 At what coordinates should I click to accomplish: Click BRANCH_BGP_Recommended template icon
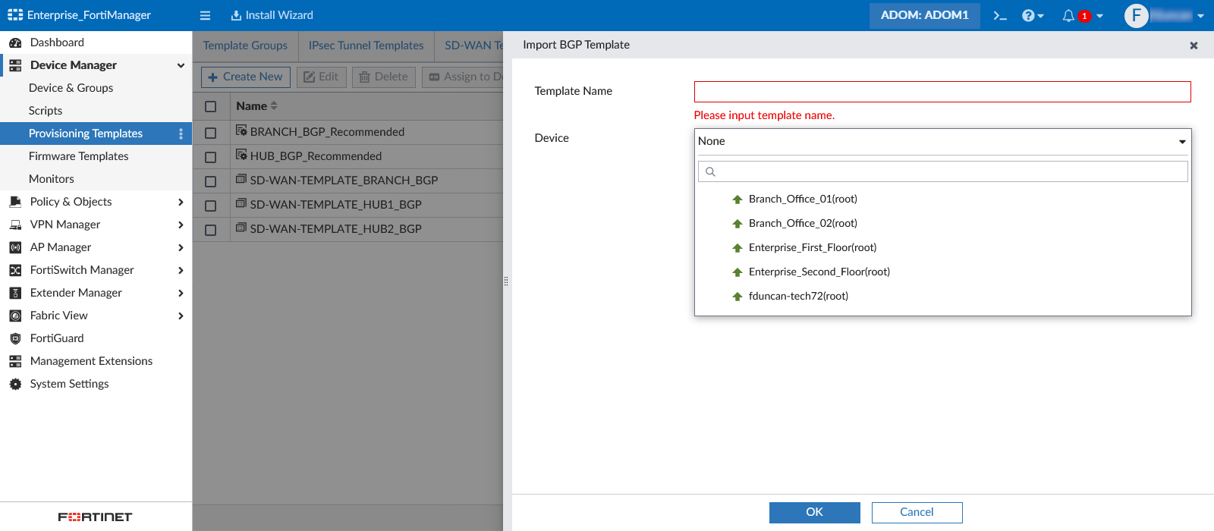click(x=241, y=130)
